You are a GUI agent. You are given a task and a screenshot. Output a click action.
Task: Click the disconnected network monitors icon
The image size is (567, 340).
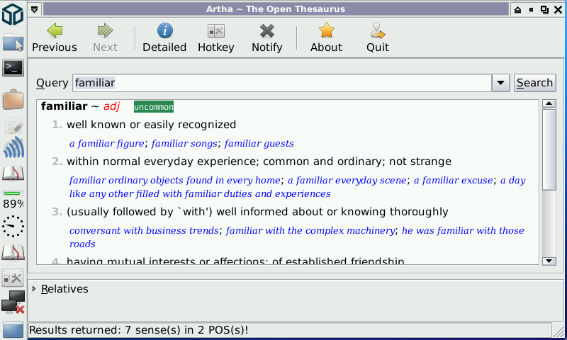click(x=13, y=302)
